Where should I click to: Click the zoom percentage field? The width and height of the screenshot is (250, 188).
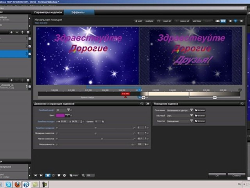click(90, 175)
